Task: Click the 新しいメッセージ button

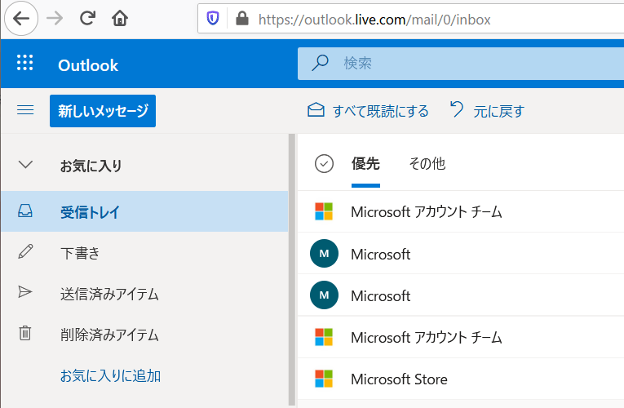Action: click(103, 111)
